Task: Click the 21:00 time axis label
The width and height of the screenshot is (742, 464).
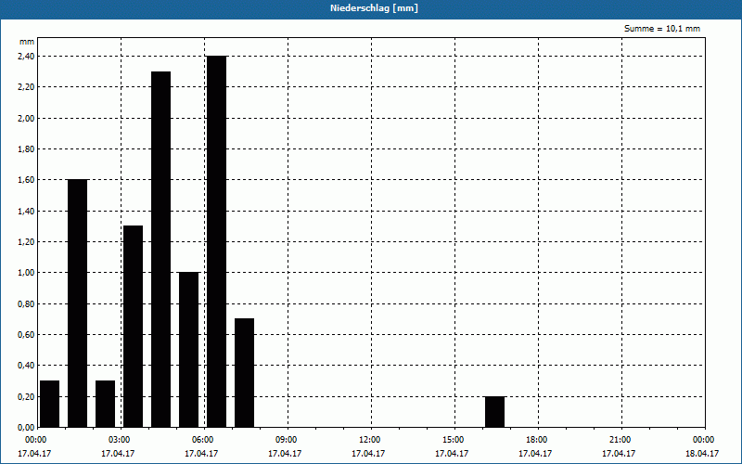Action: point(620,440)
